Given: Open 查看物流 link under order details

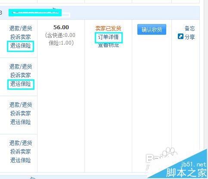Looking at the screenshot, I should click(109, 45).
